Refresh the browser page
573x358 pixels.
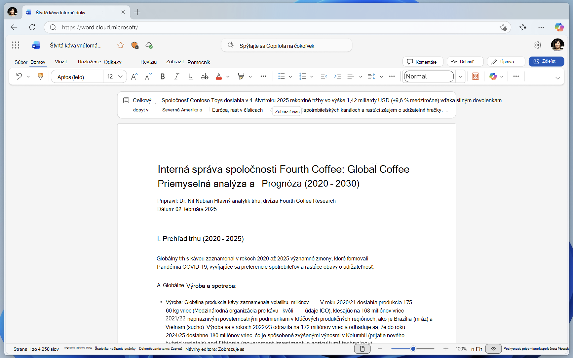click(32, 27)
